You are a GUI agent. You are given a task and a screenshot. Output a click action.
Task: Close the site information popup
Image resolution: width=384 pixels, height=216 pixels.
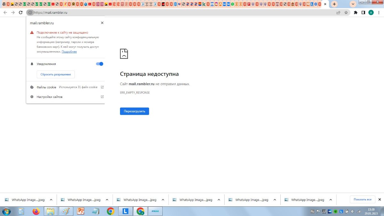pyautogui.click(x=102, y=23)
